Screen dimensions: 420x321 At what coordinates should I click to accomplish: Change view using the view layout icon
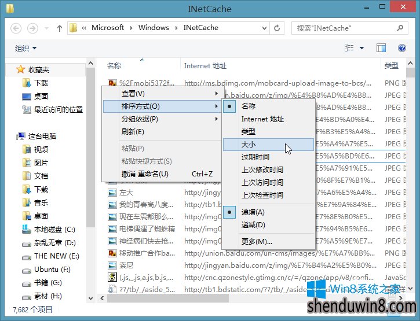tap(349, 48)
